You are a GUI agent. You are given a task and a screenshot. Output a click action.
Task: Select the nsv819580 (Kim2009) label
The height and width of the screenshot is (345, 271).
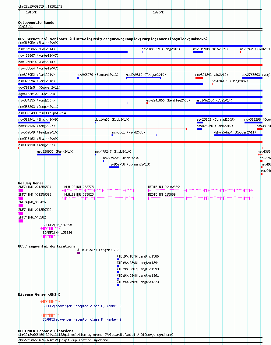pyautogui.click(x=210, y=49)
